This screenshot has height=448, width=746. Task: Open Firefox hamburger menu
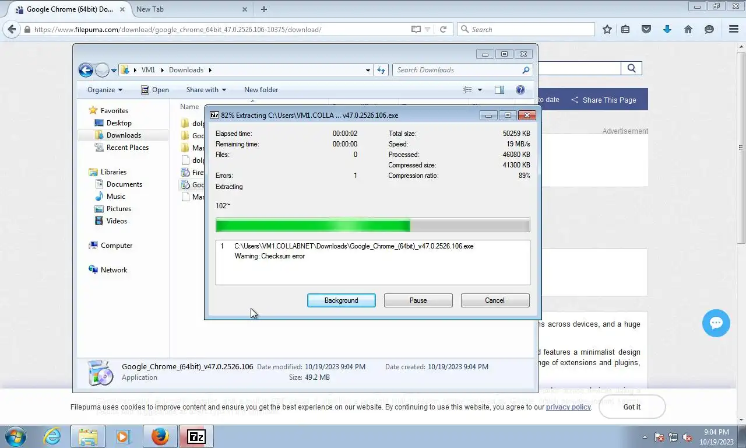coord(734,29)
